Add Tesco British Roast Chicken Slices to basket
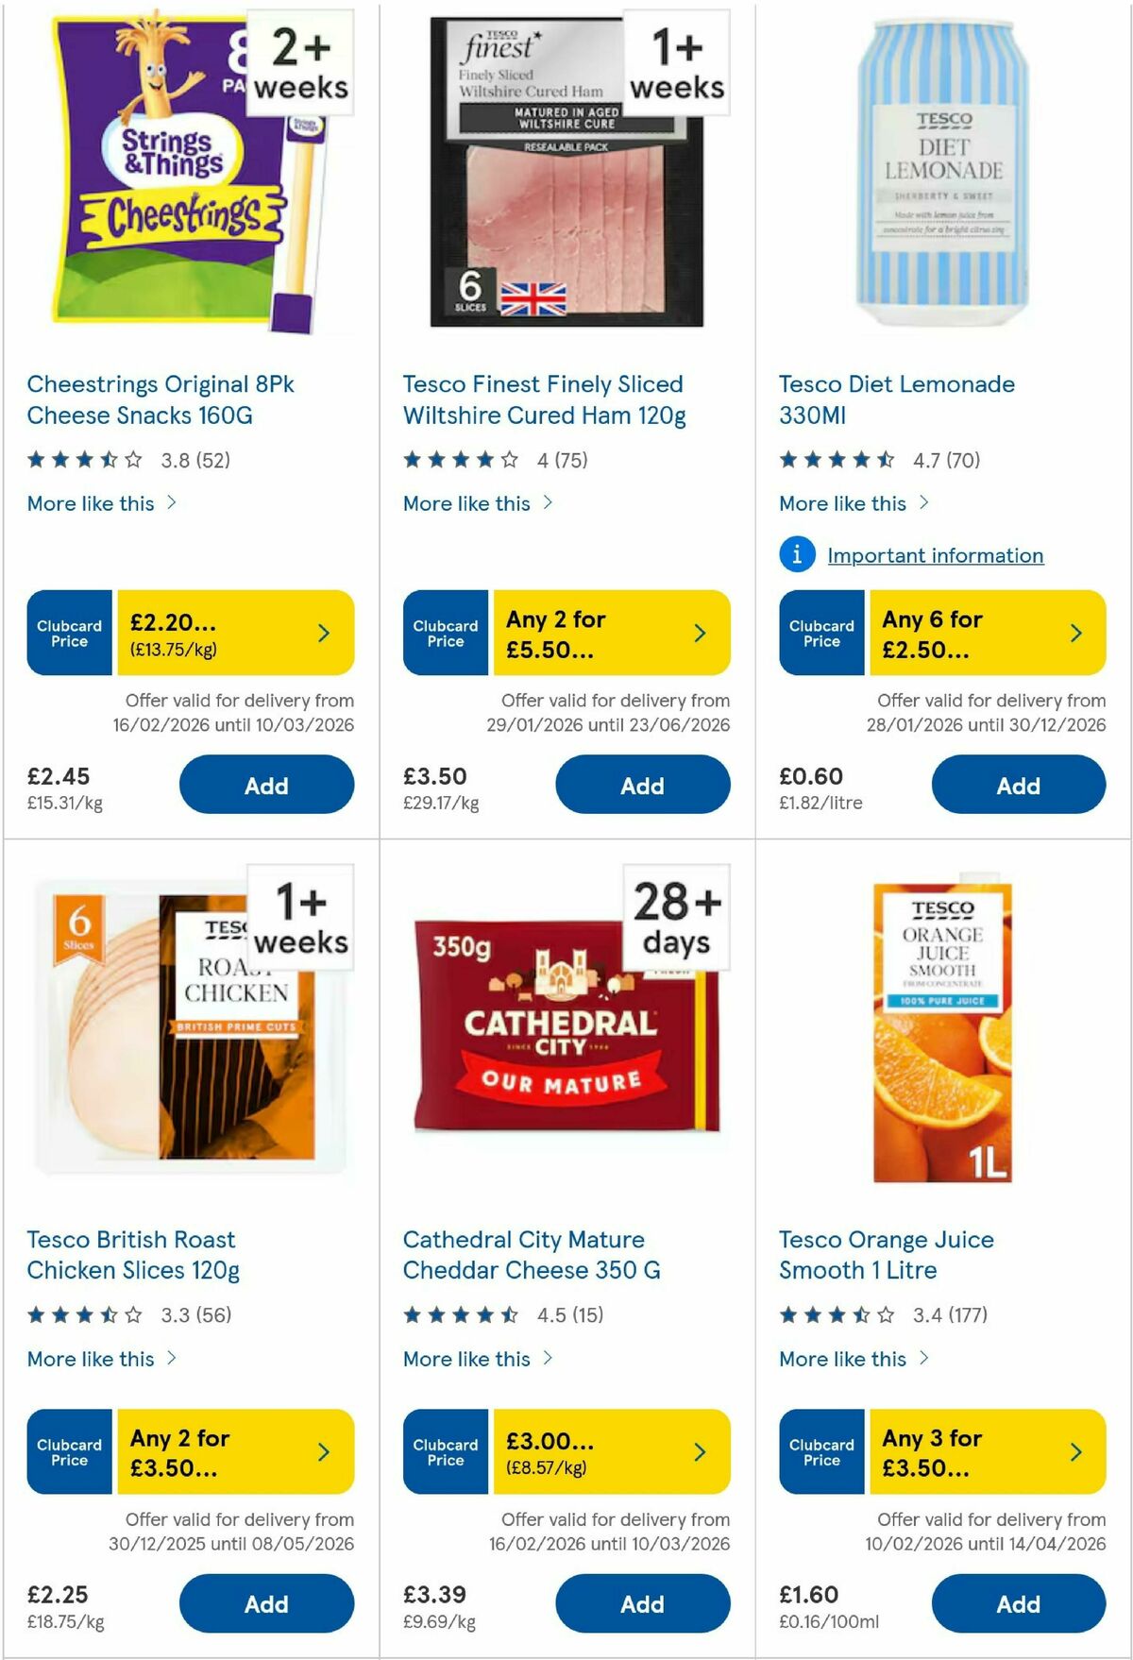1133x1660 pixels. (266, 1603)
